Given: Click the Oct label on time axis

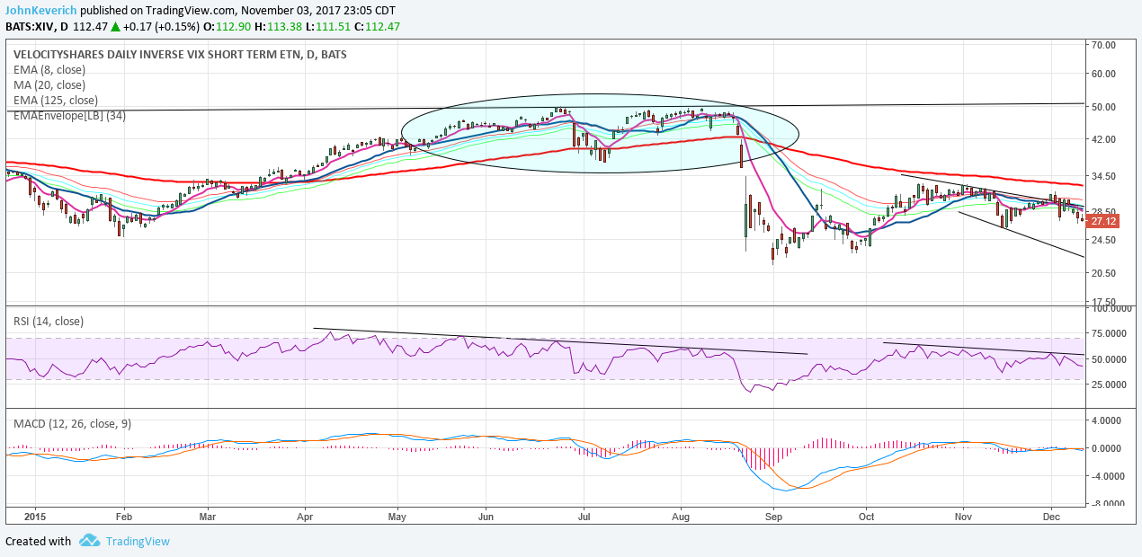Looking at the screenshot, I should coord(866,517).
